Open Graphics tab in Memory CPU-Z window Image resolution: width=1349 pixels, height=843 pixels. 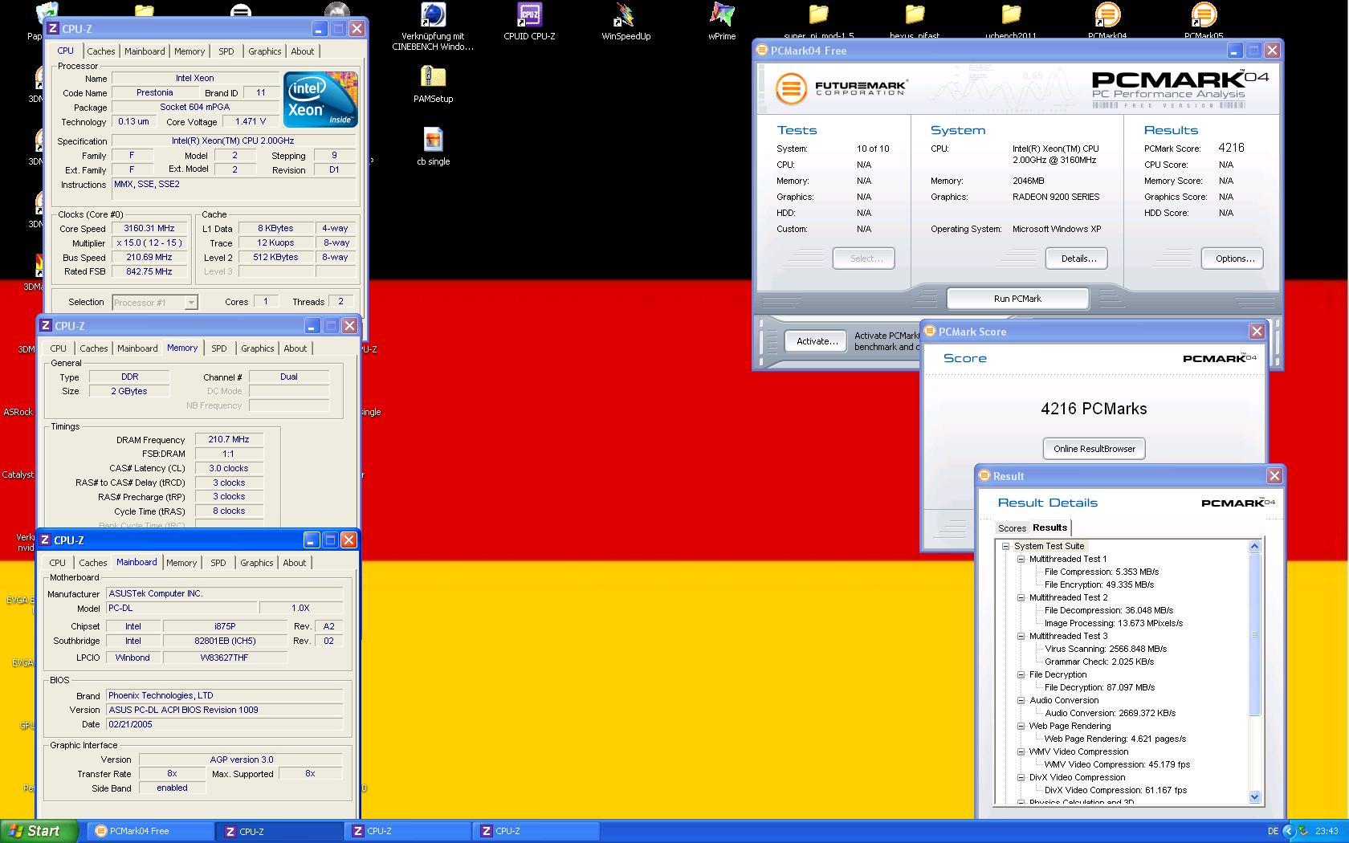click(x=257, y=348)
